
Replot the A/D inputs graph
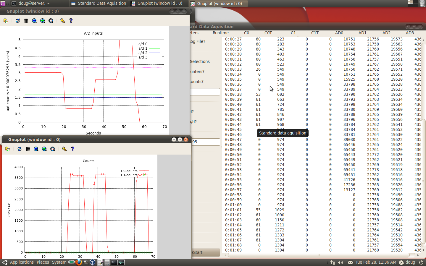18,21
